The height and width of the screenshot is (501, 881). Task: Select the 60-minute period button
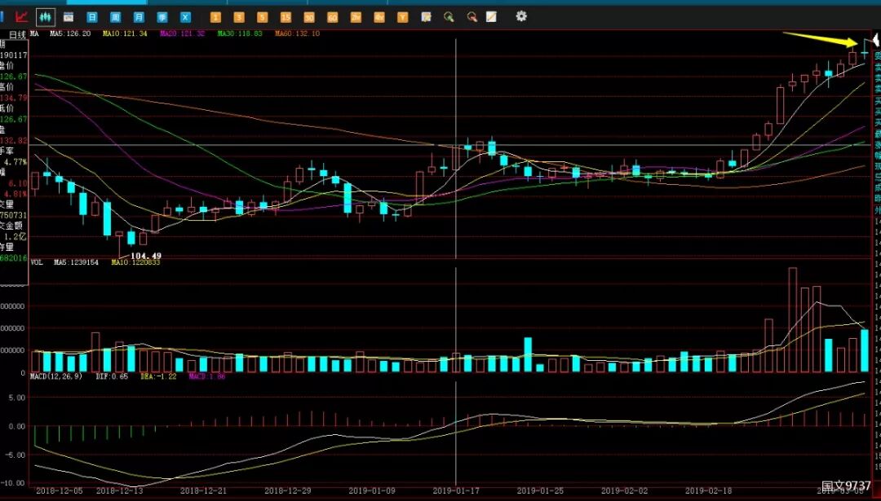click(x=333, y=17)
